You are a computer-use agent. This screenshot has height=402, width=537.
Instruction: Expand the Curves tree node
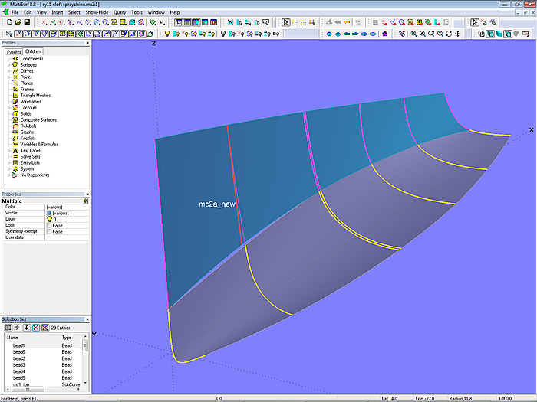tap(8, 71)
